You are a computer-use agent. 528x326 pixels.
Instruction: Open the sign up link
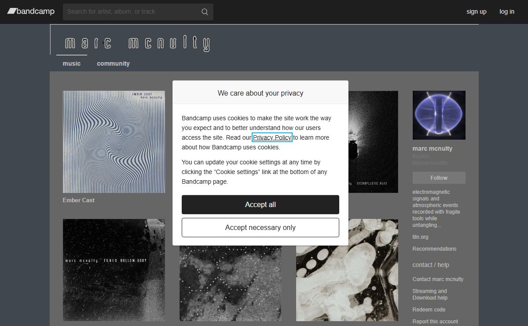coord(477,11)
